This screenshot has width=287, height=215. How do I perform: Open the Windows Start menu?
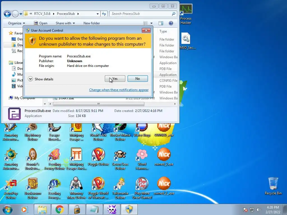[x=8, y=209]
